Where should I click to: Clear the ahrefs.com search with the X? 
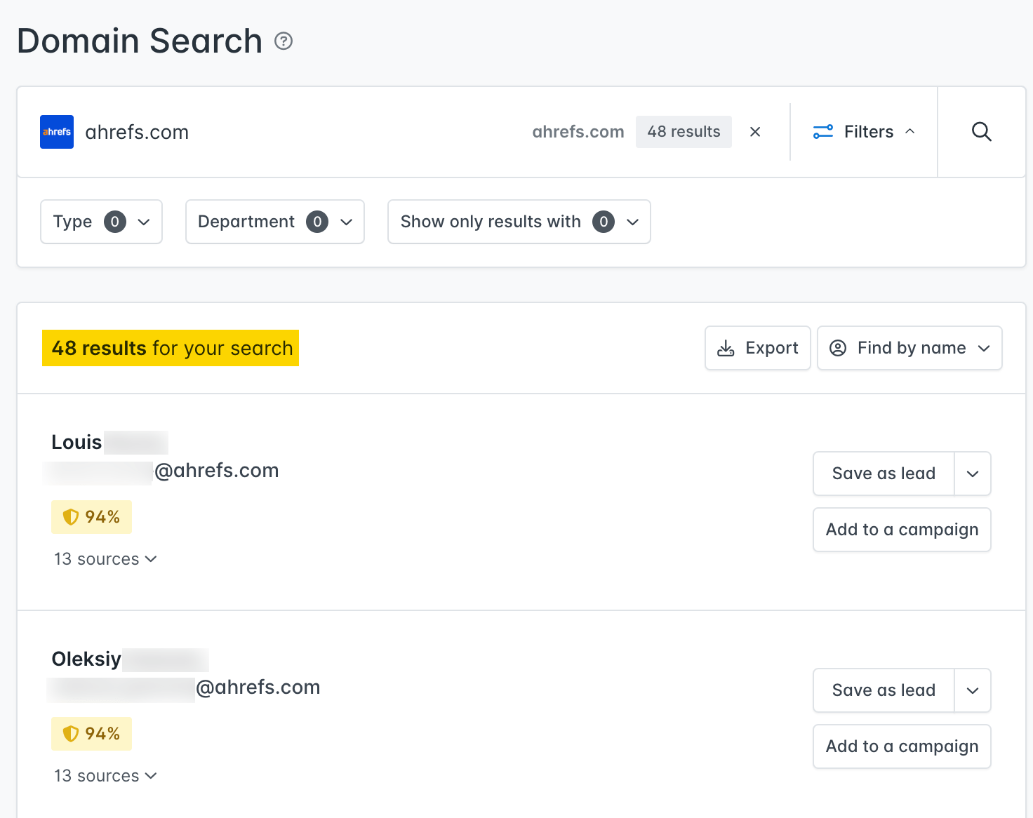[x=755, y=131]
